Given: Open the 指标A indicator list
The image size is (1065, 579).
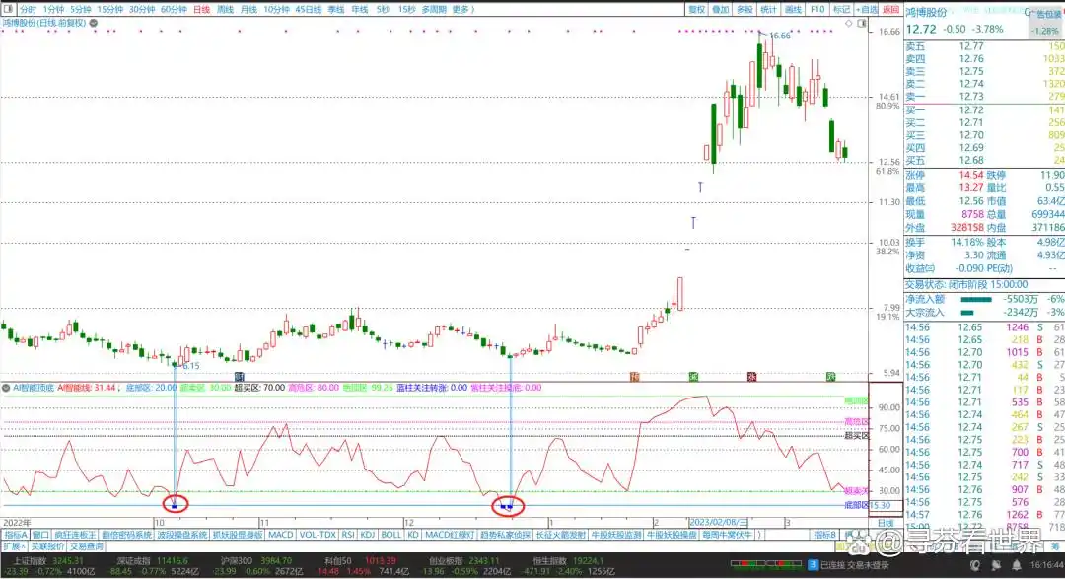Looking at the screenshot, I should 15,535.
